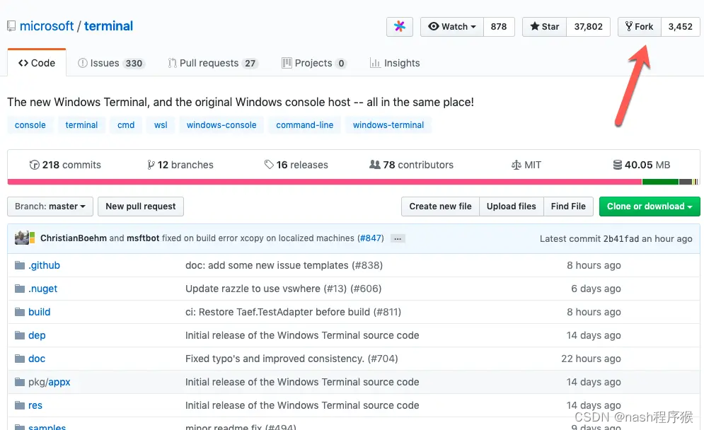704x430 pixels.
Task: Click the msftbot author name
Action: point(143,238)
